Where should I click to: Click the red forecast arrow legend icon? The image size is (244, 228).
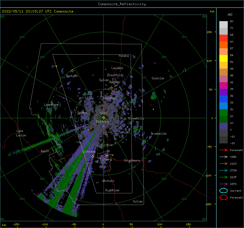(223, 150)
